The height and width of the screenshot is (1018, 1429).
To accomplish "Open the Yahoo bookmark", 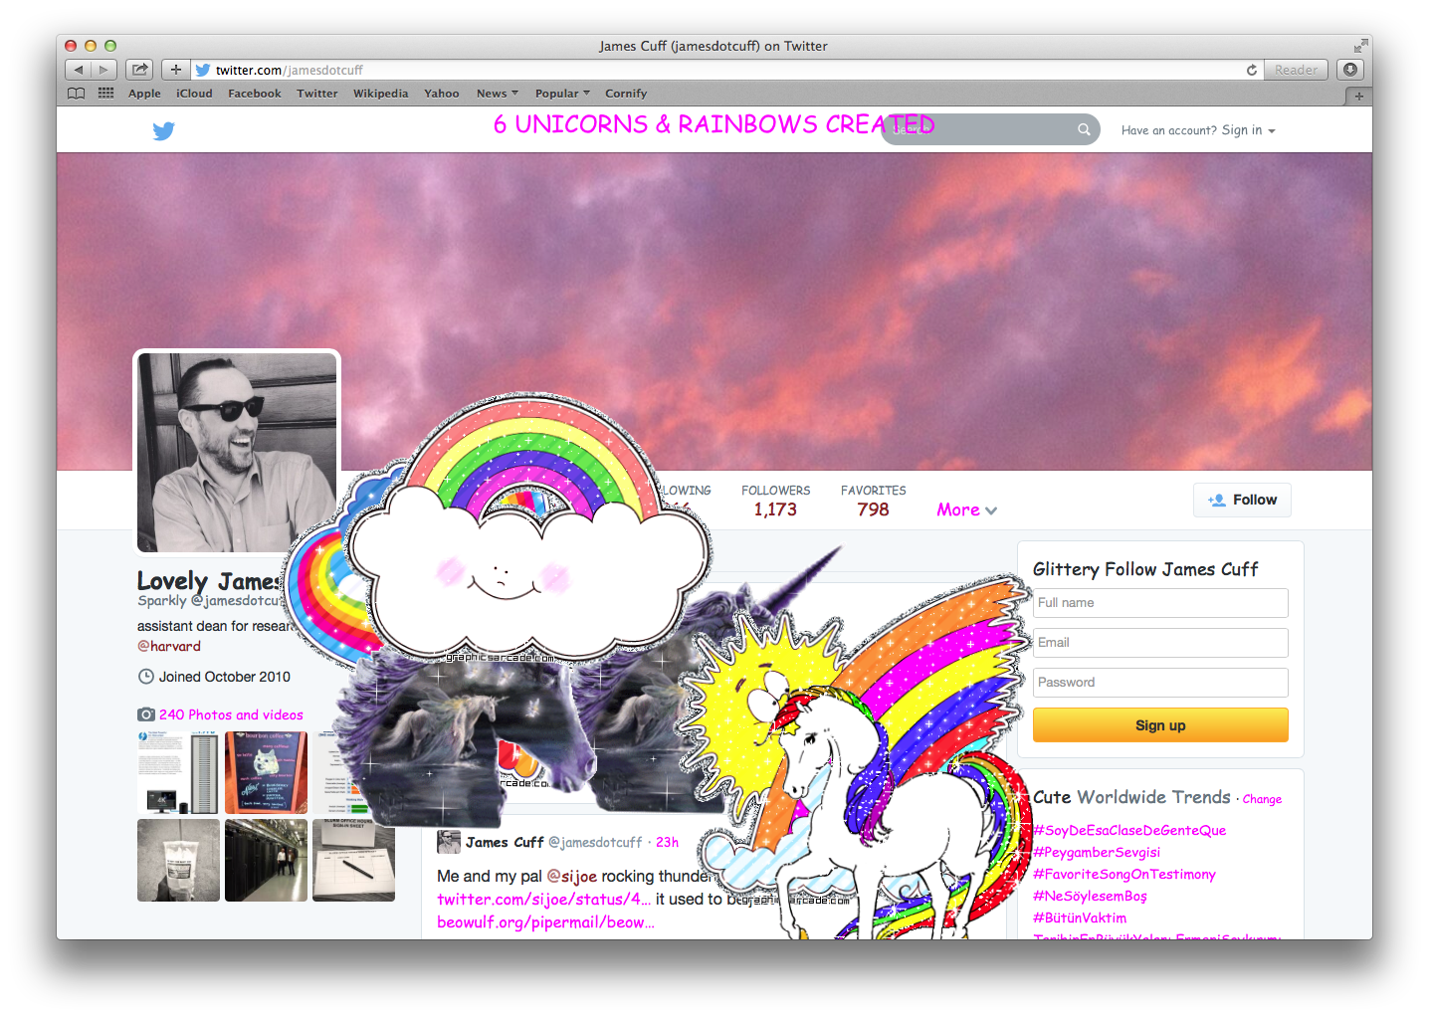I will (441, 94).
